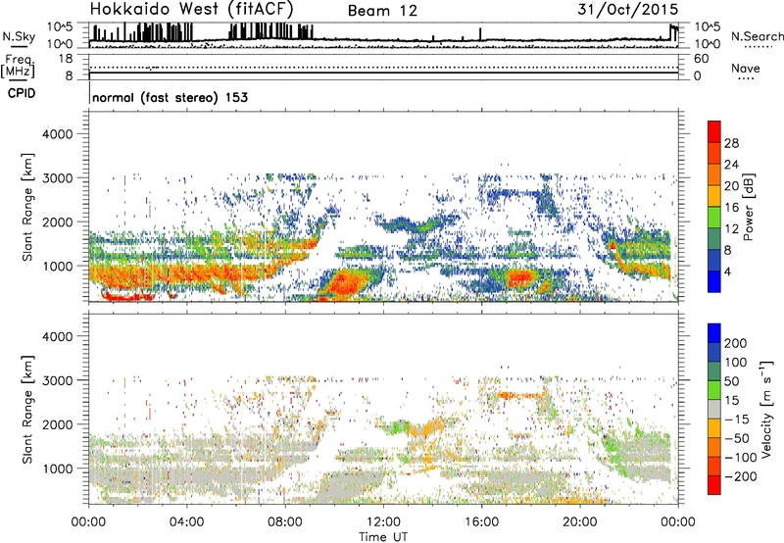This screenshot has height=543, width=784.
Task: Click the 'Power [dB]' color bar label
Action: point(748,207)
